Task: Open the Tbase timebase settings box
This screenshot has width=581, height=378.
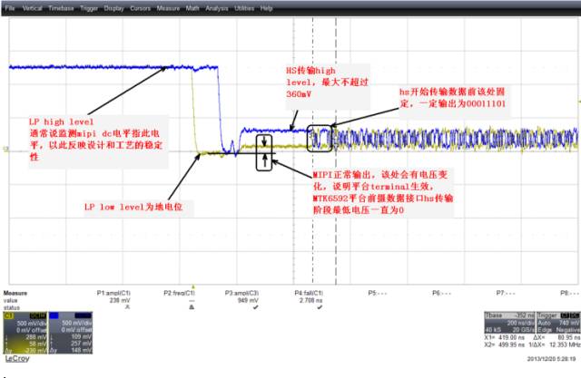Action: [x=509, y=328]
